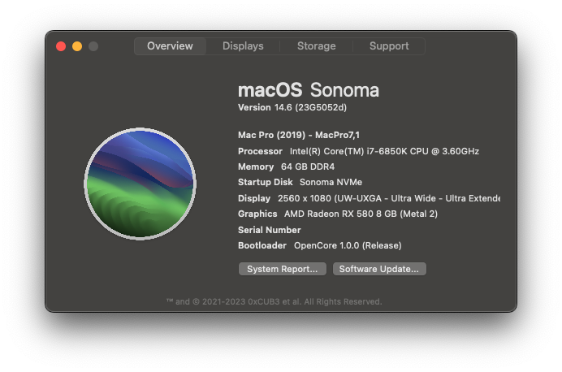562x372 pixels.
Task: Close the About This Mac window
Action: 61,46
